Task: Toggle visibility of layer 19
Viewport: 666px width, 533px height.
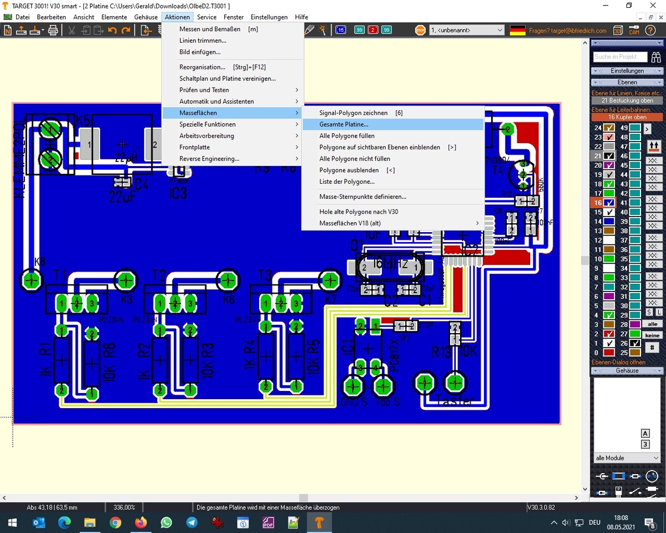Action: click(609, 174)
